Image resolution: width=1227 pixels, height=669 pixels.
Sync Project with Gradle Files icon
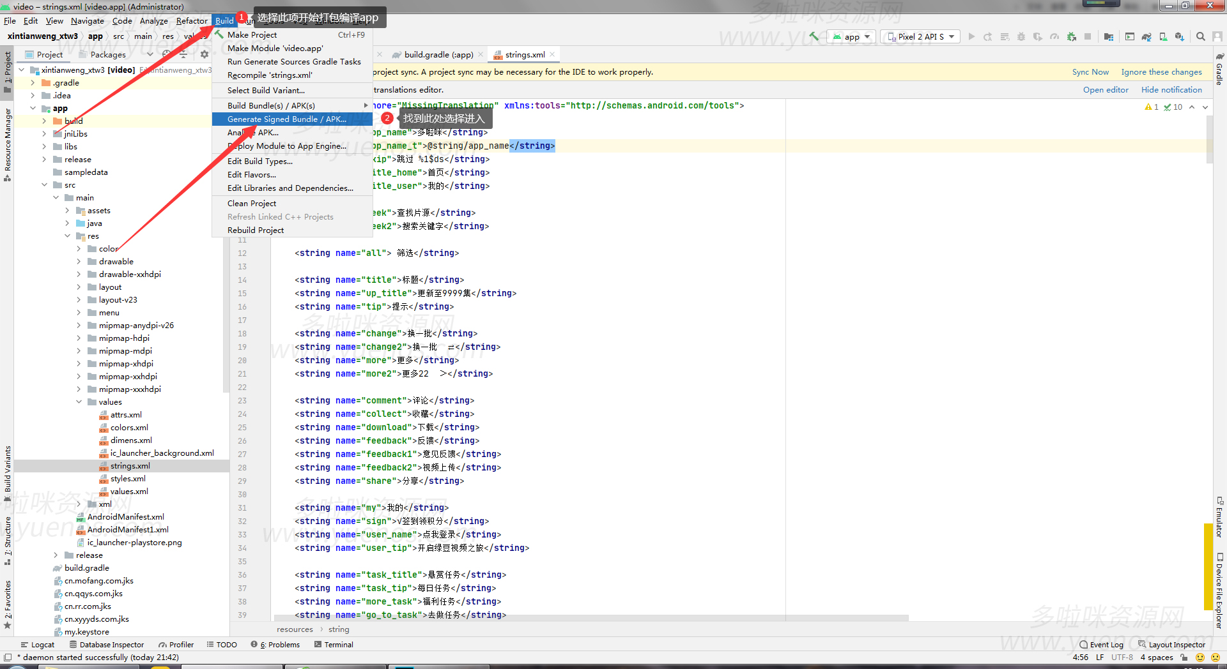click(x=1146, y=36)
